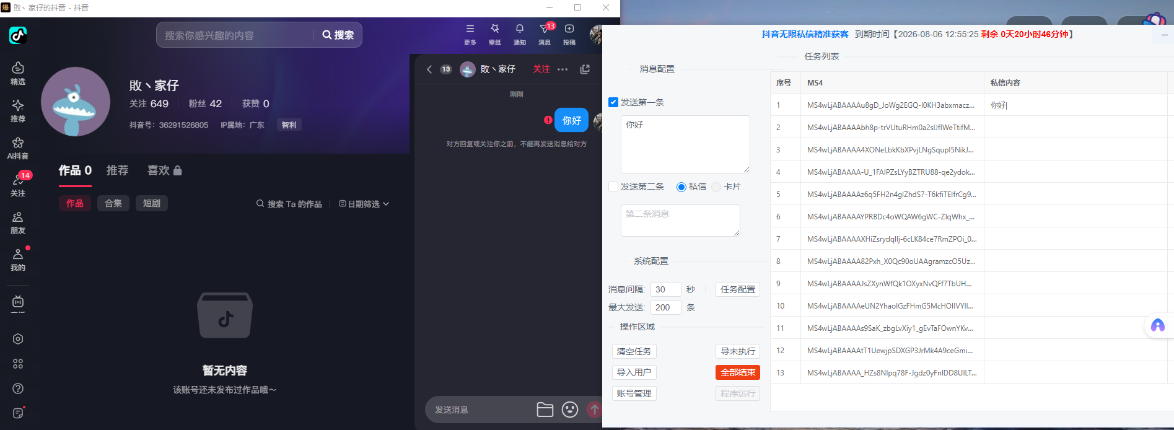Click the 搜索 button
Screen dimensions: 1174x430
click(338, 35)
